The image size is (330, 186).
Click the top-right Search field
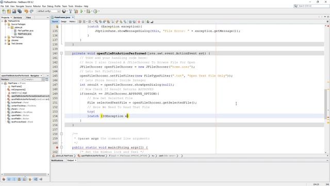point(311,6)
